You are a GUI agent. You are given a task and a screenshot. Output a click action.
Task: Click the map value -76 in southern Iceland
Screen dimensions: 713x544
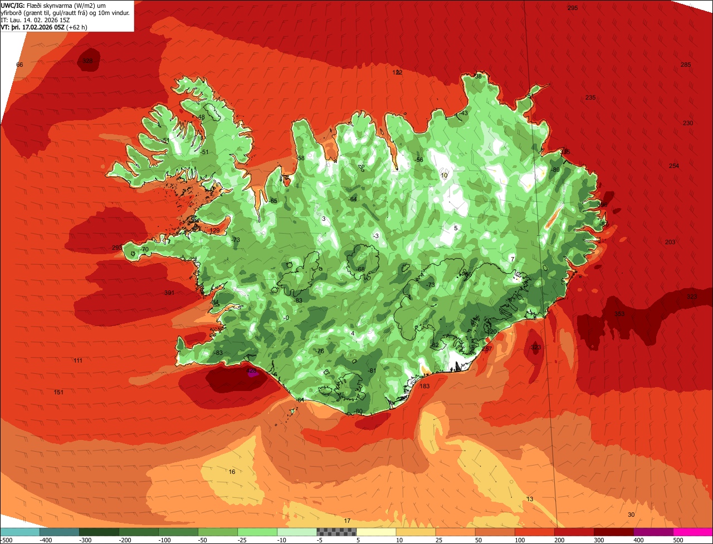coord(319,352)
